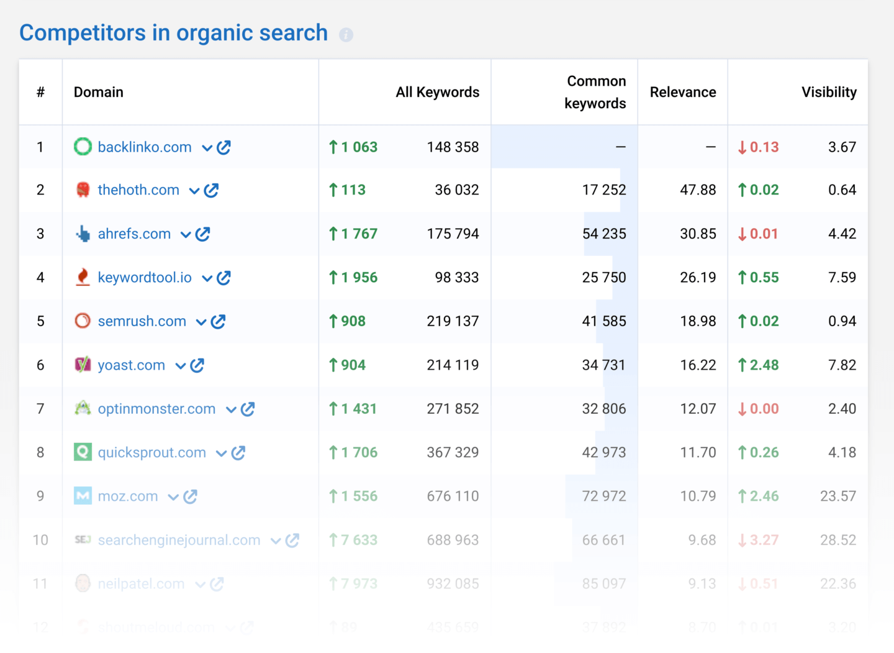Screen dimensions: 894x653
Task: Click the yoast.com favicon
Action: (83, 365)
